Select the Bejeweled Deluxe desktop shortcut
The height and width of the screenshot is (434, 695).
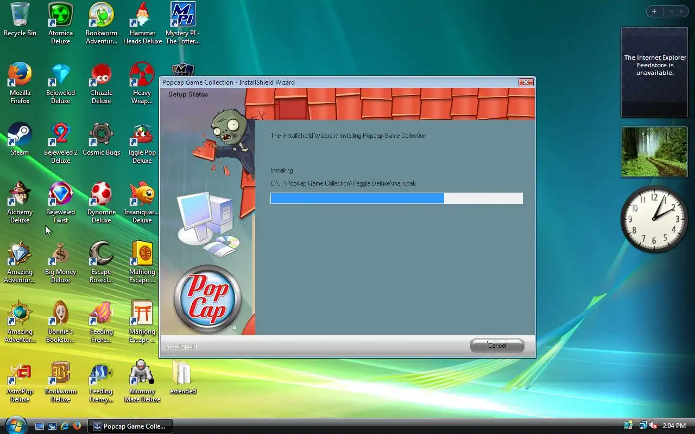tap(60, 83)
